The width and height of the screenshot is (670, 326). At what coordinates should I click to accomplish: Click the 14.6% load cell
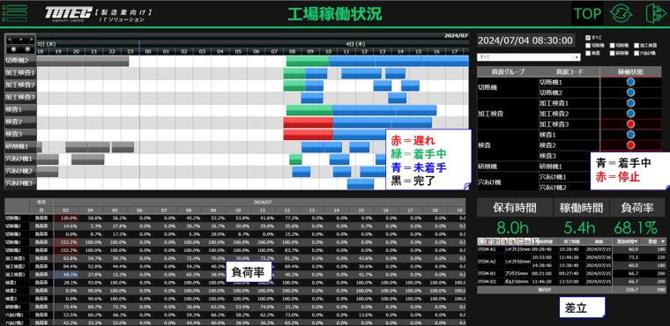pos(66,226)
